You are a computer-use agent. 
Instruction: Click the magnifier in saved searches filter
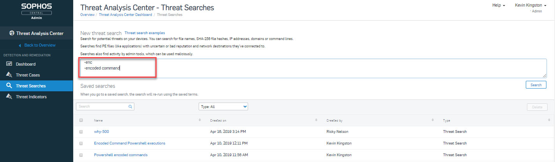click(x=130, y=106)
